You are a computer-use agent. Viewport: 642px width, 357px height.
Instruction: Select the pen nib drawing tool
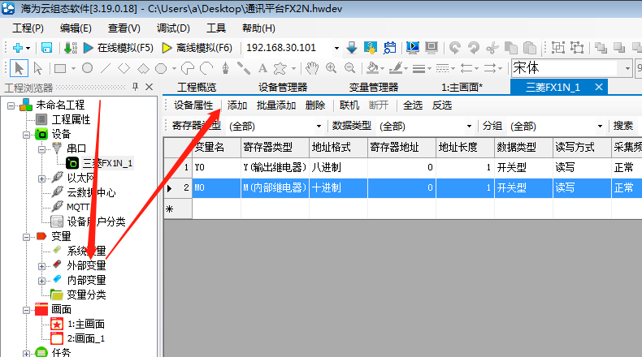tap(225, 68)
